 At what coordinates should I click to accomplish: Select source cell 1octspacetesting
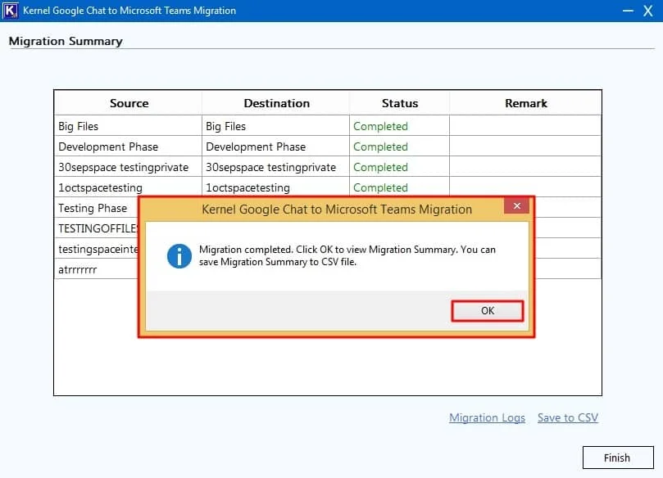pyautogui.click(x=128, y=187)
